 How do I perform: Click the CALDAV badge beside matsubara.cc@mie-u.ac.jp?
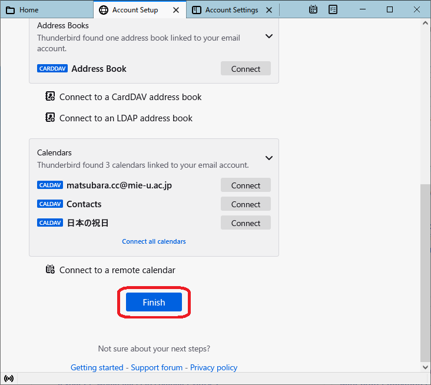tap(50, 185)
